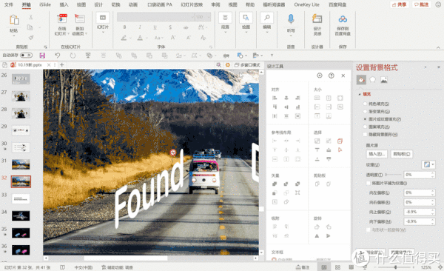Click the Cut scissors icon

click(x=30, y=17)
